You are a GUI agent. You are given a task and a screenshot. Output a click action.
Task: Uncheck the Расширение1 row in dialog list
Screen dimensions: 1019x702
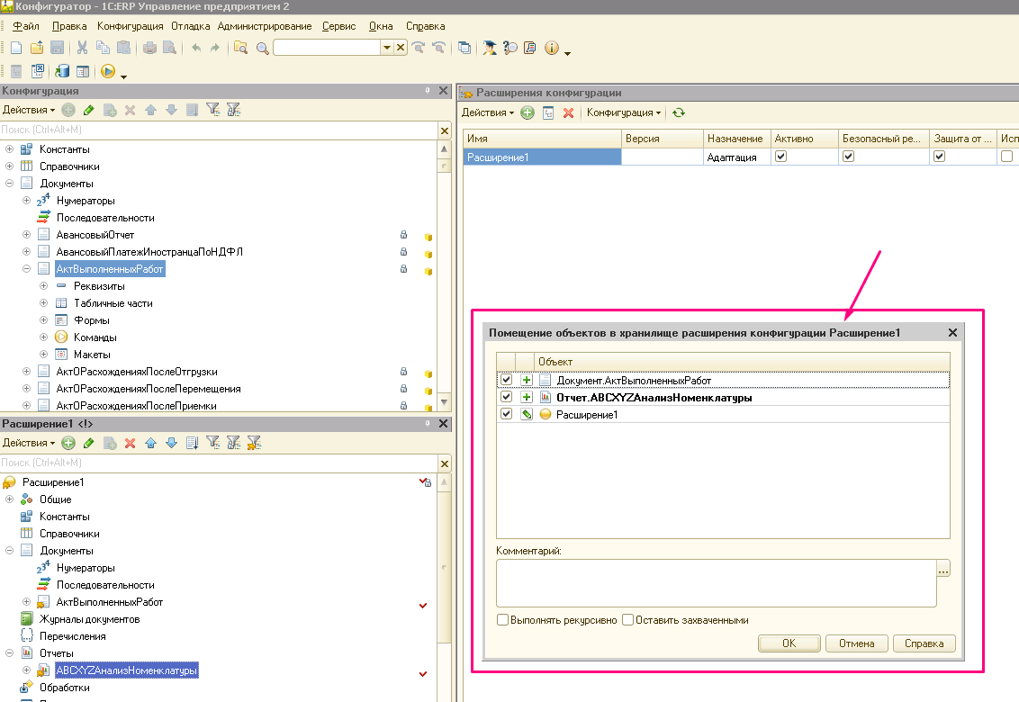click(506, 413)
